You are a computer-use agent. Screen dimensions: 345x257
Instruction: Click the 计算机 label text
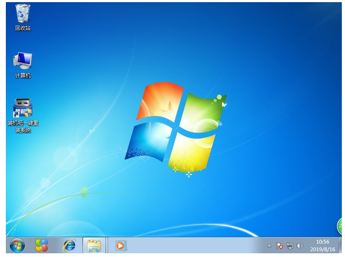pyautogui.click(x=23, y=76)
